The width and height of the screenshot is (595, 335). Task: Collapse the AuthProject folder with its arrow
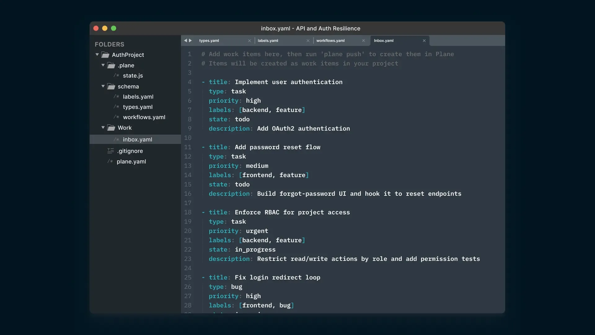click(x=97, y=55)
